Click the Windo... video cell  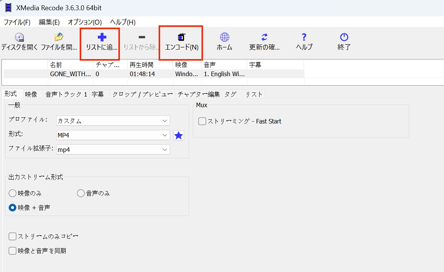coord(187,74)
